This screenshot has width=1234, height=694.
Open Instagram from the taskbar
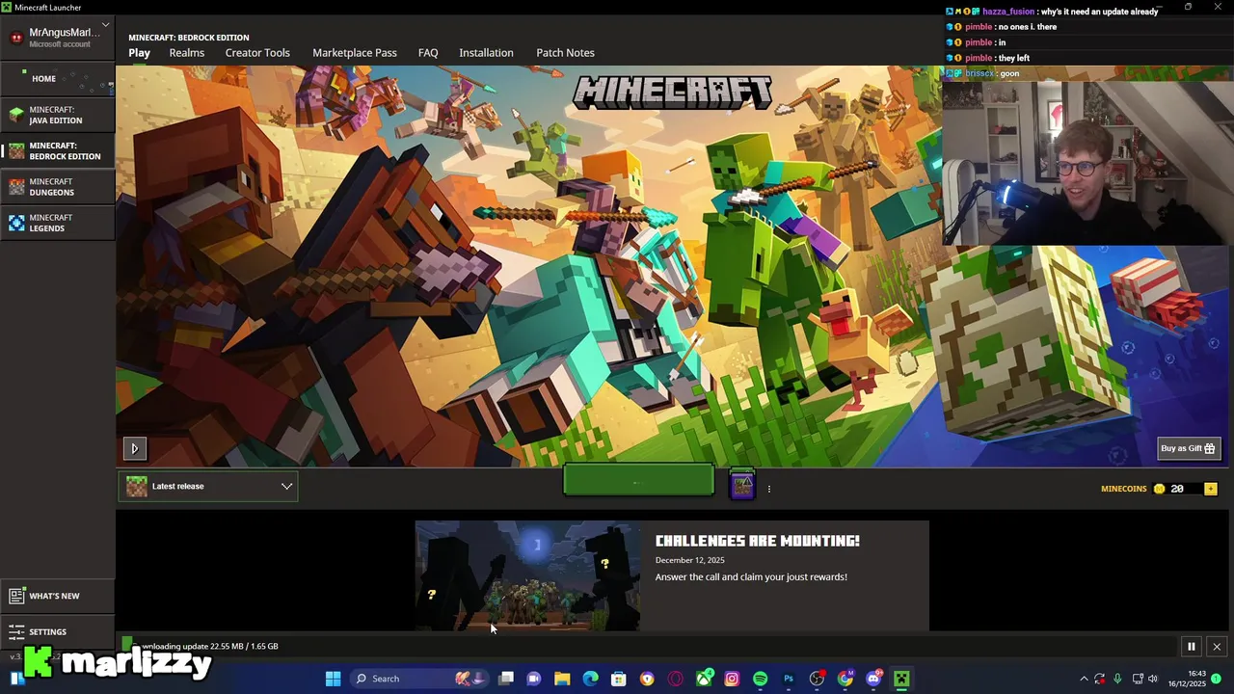coord(732,679)
